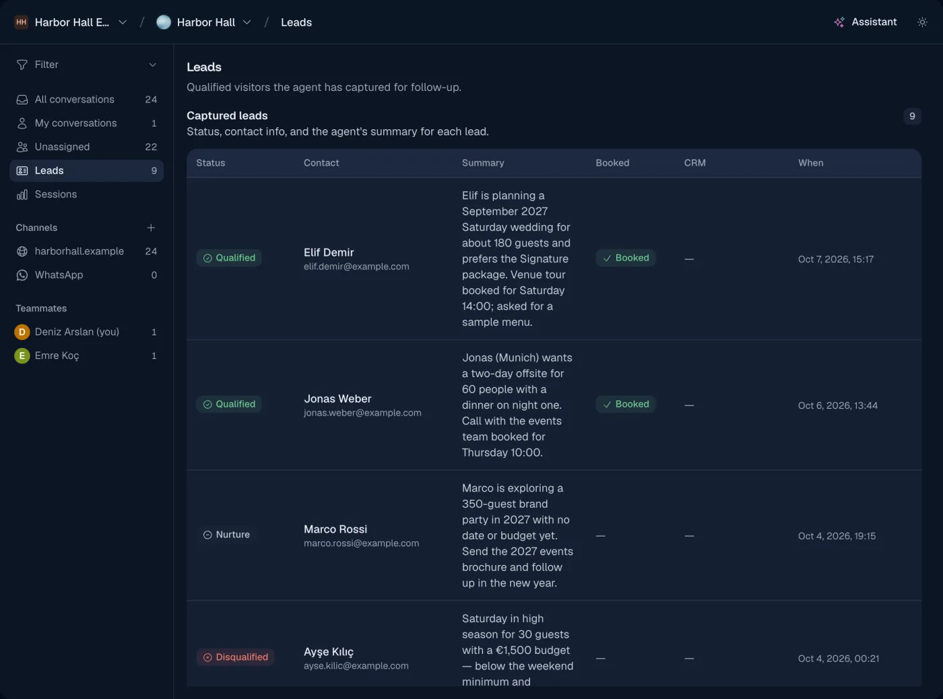Click Jonas Weber's name
The height and width of the screenshot is (699, 943).
[x=337, y=399]
